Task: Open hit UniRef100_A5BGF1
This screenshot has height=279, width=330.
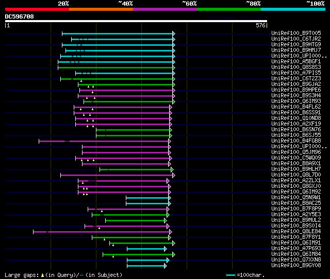Action: (x=296, y=61)
